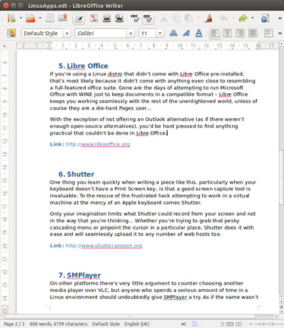Click Page 2 / 3 in status bar
The width and height of the screenshot is (284, 328).
click(14, 324)
